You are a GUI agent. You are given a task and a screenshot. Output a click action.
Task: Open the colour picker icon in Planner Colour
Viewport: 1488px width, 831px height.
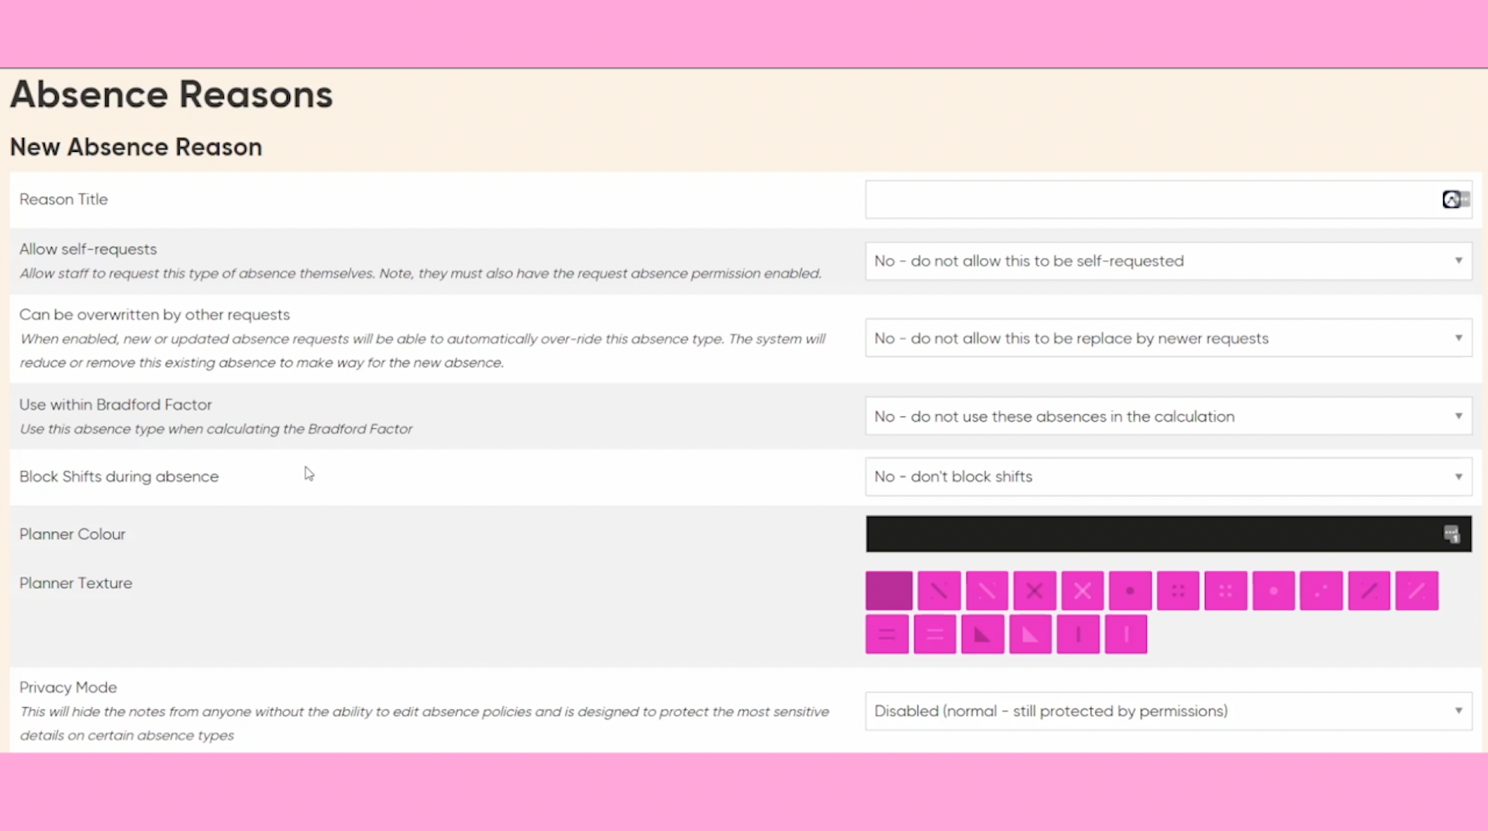[x=1452, y=534]
